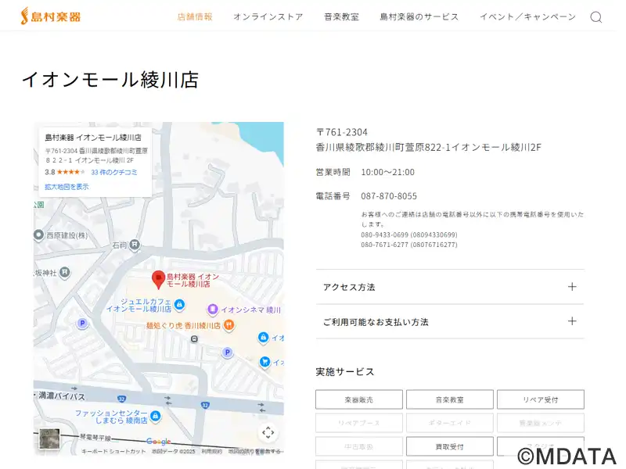
Task: Click the 楽器販売 service button
Action: [359, 399]
